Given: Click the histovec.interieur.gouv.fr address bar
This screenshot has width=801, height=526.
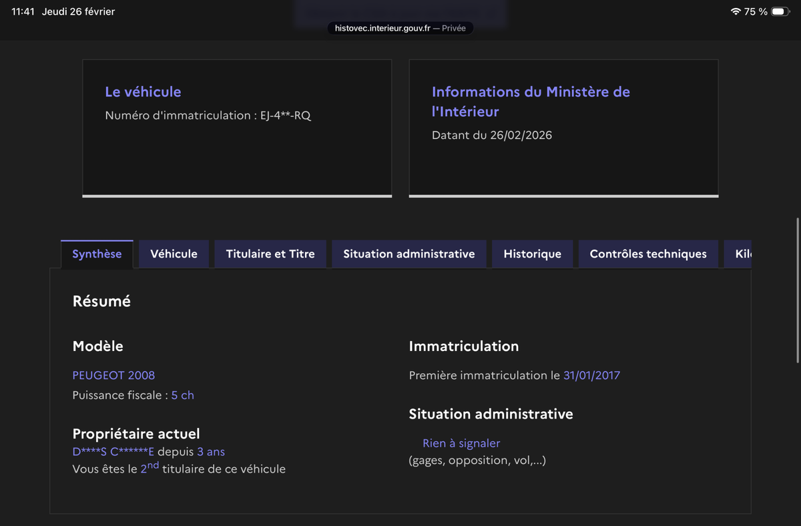Looking at the screenshot, I should click(400, 28).
